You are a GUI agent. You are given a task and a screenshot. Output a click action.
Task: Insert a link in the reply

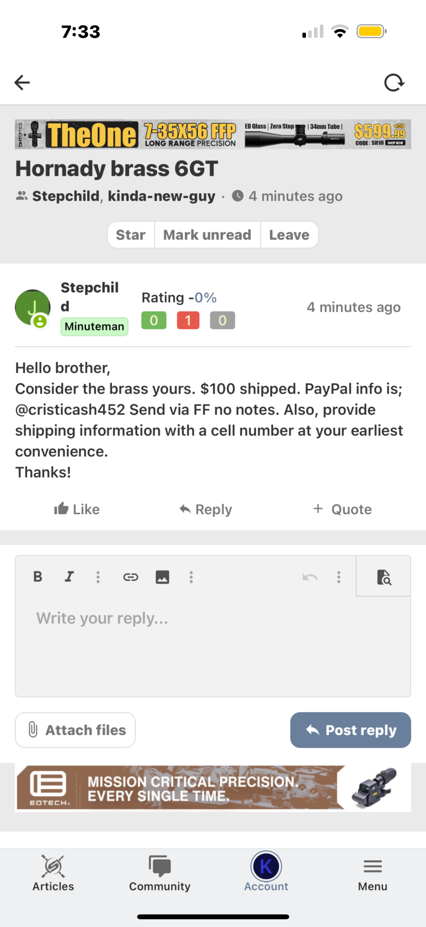[x=131, y=577]
